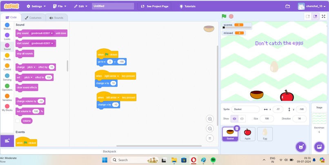Select the My Blocks category
The image size is (329, 165).
7,108
